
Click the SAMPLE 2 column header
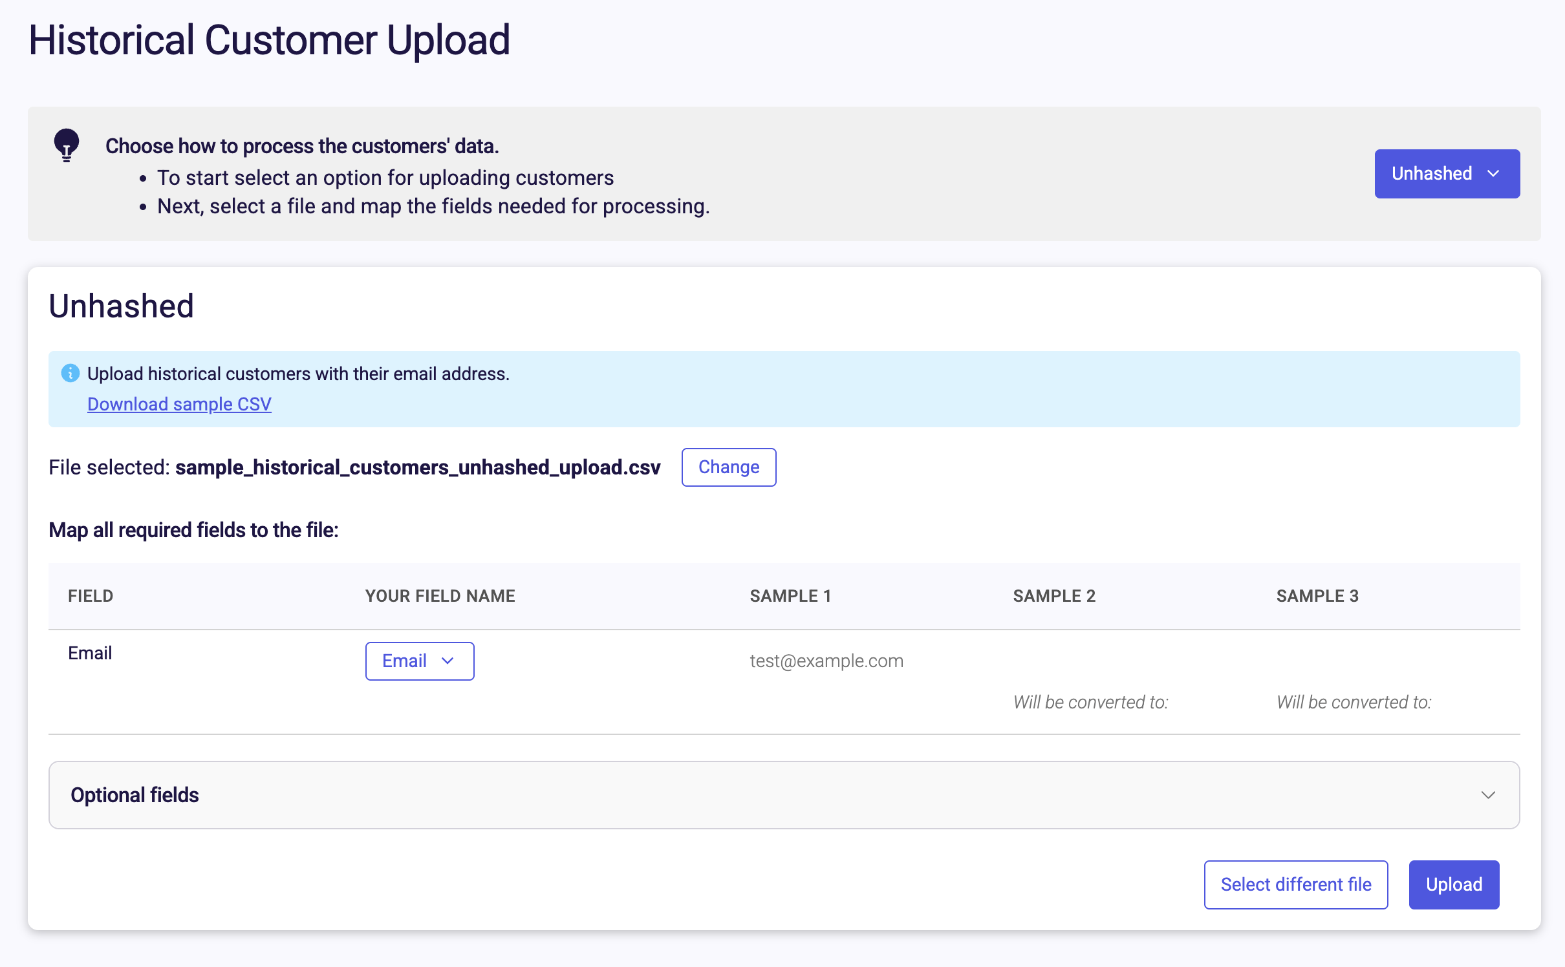click(1053, 596)
